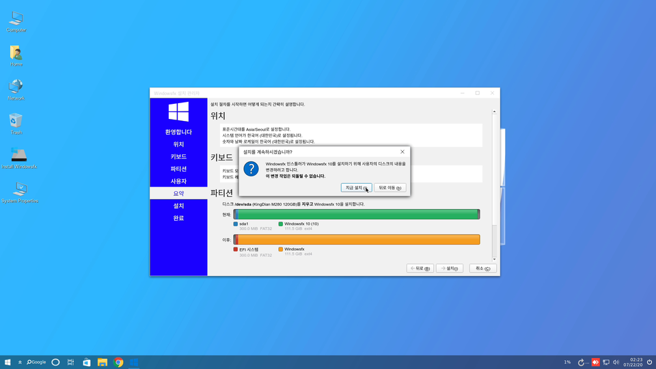Viewport: 656px width, 369px height.
Task: Click the green Windowsfx 10 legend swatch
Action: pos(281,224)
